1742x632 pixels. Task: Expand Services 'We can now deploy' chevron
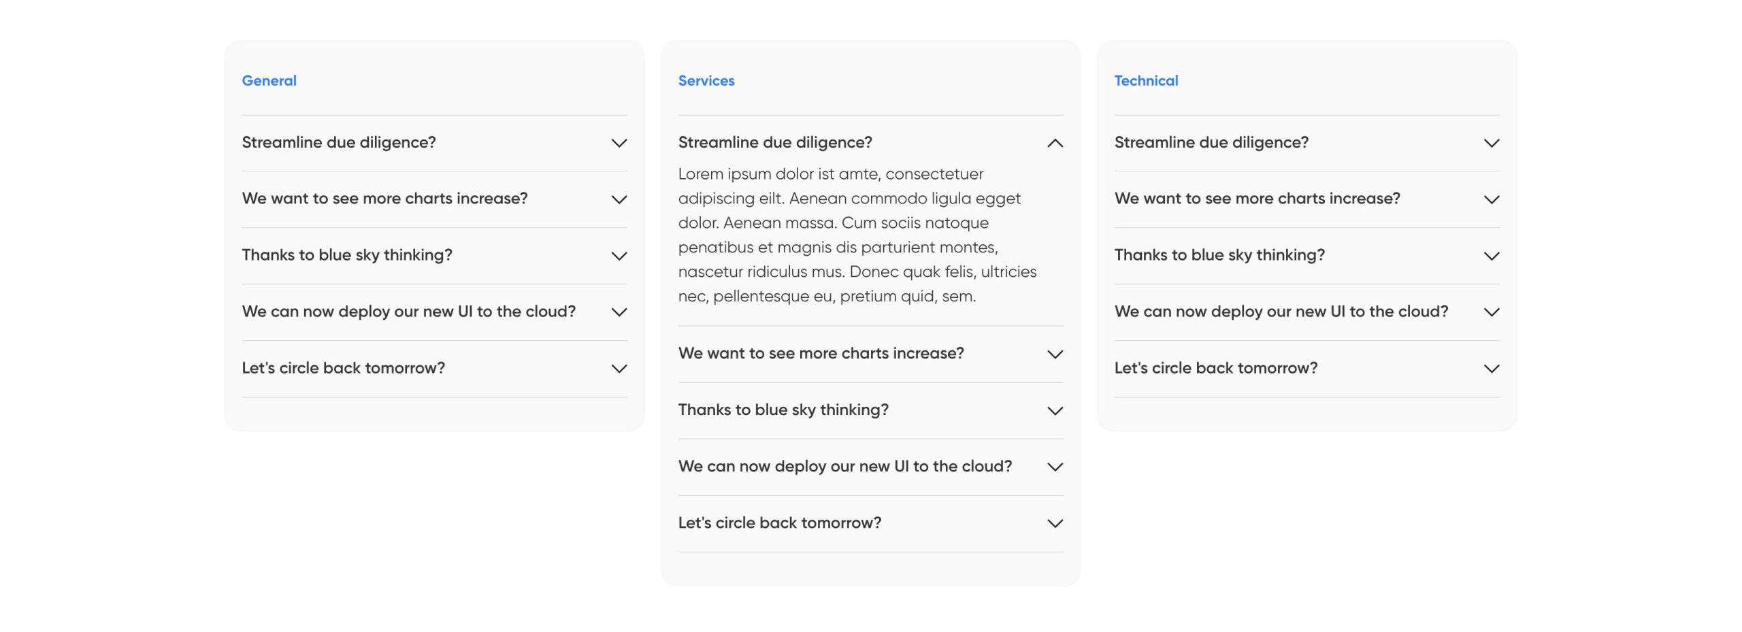(x=1055, y=467)
